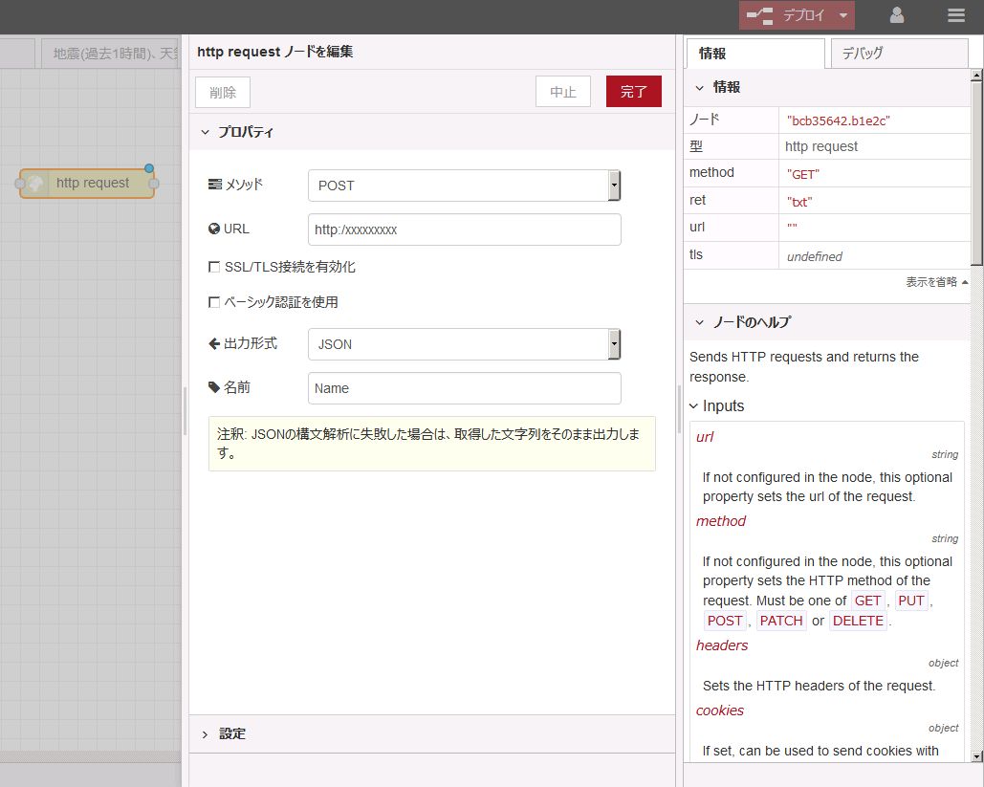This screenshot has height=787, width=984.
Task: Click the node ID value "bcb35642.b1e2c"
Action: pos(839,121)
